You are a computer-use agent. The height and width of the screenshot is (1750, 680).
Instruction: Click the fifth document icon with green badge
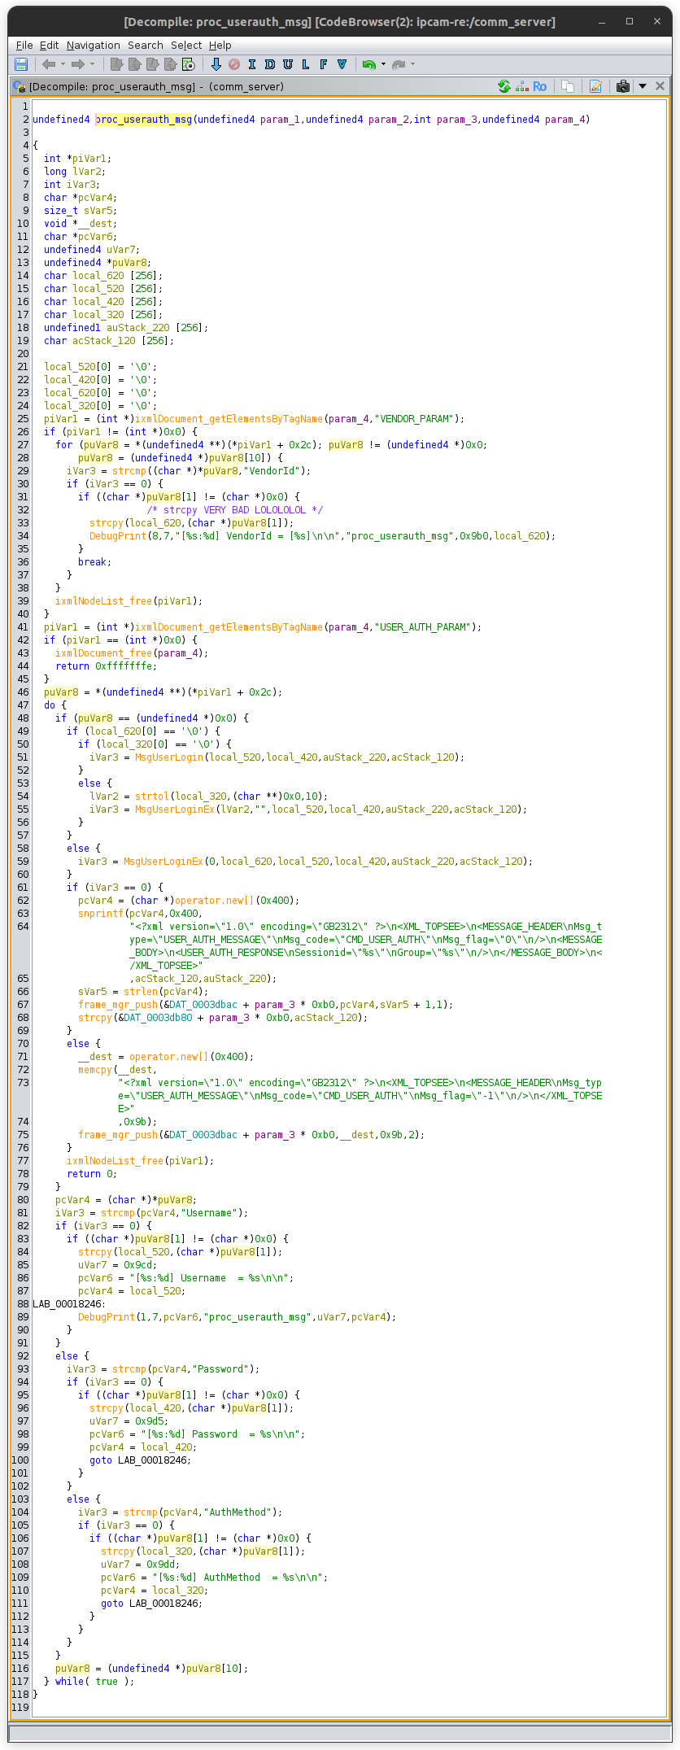188,64
